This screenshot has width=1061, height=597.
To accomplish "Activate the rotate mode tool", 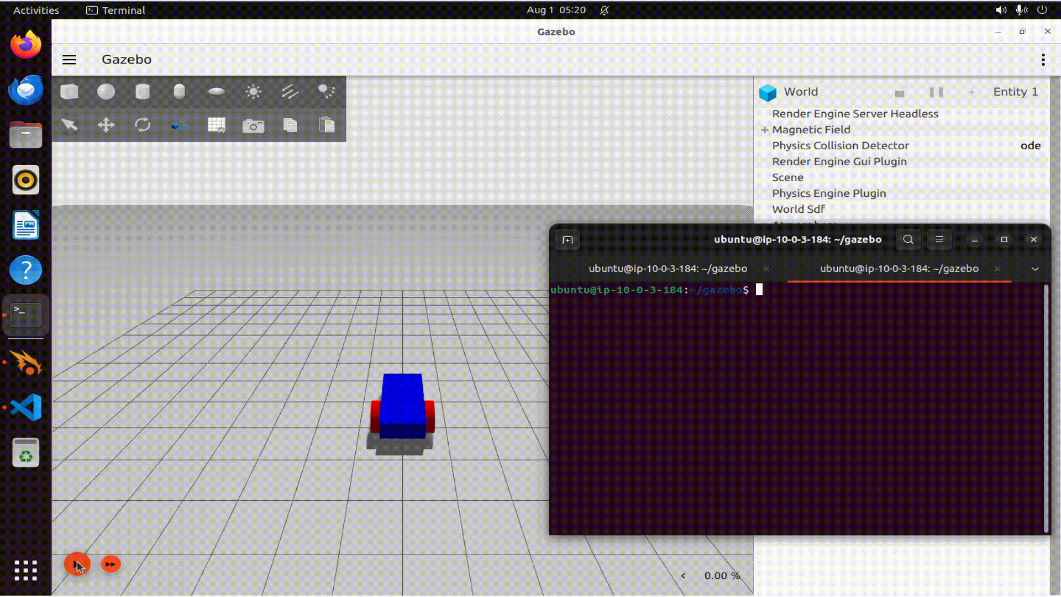I will (x=143, y=125).
